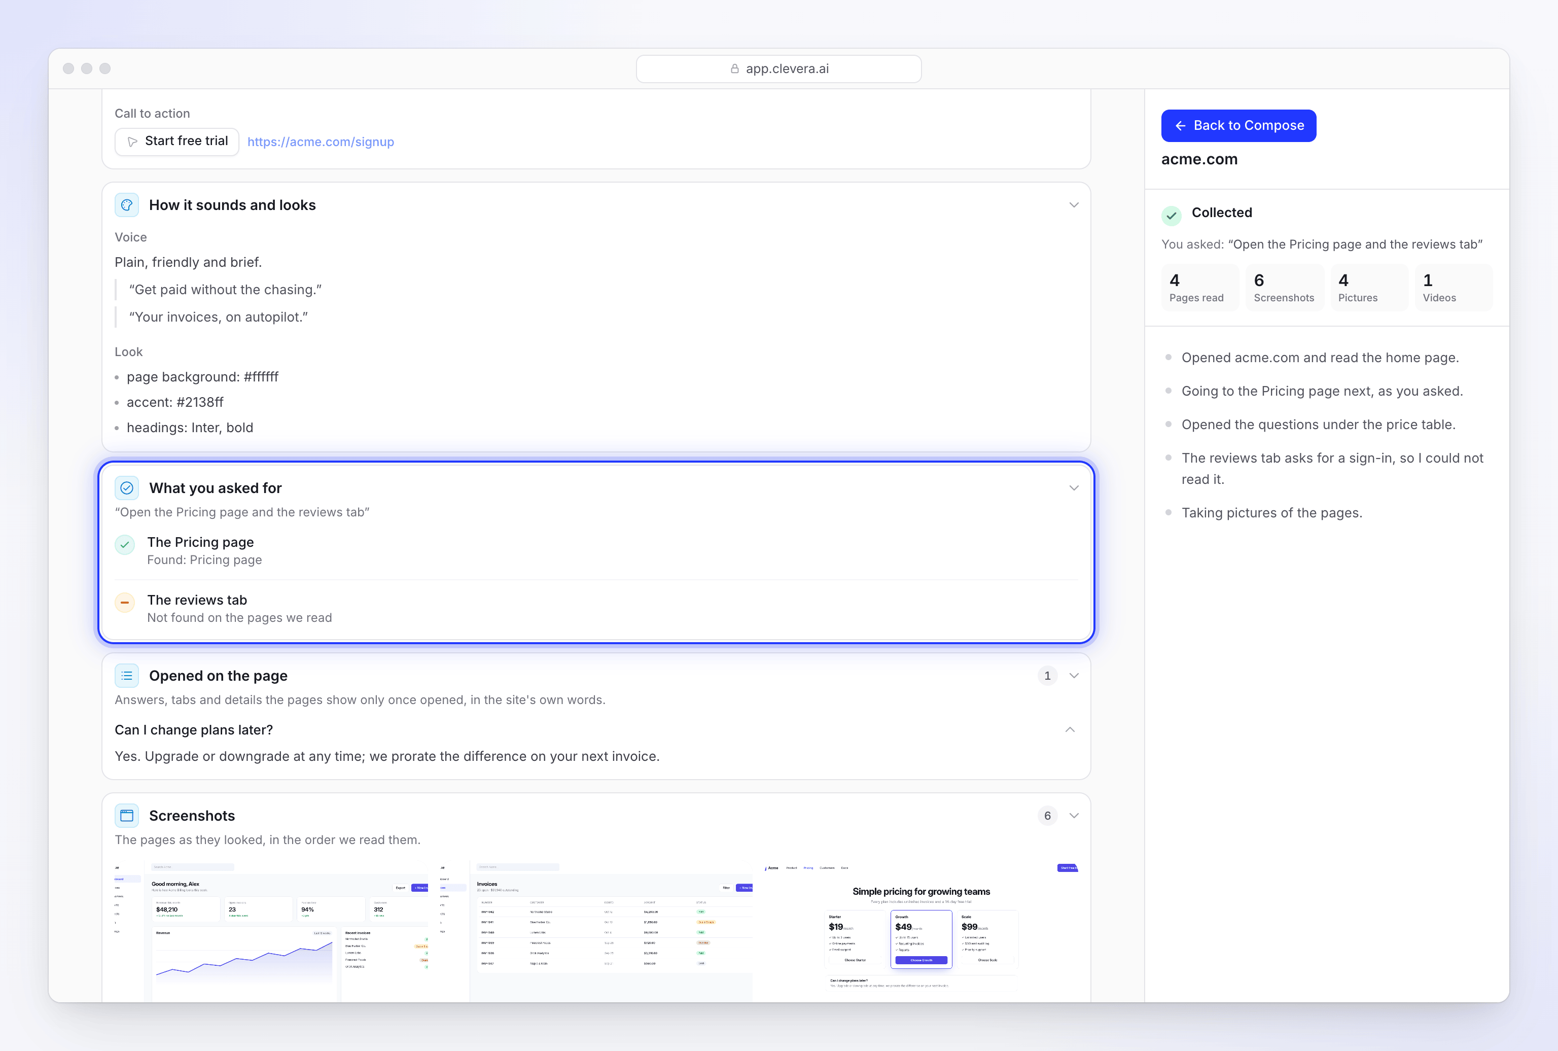Select the text headings: Inter, bold
The image size is (1558, 1051).
click(x=190, y=428)
